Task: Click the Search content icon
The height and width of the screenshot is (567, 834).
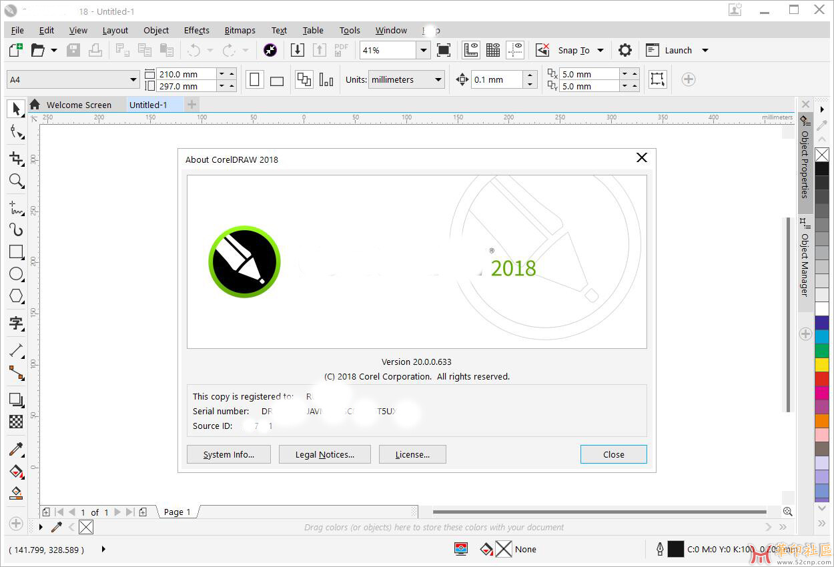Action: click(x=270, y=50)
